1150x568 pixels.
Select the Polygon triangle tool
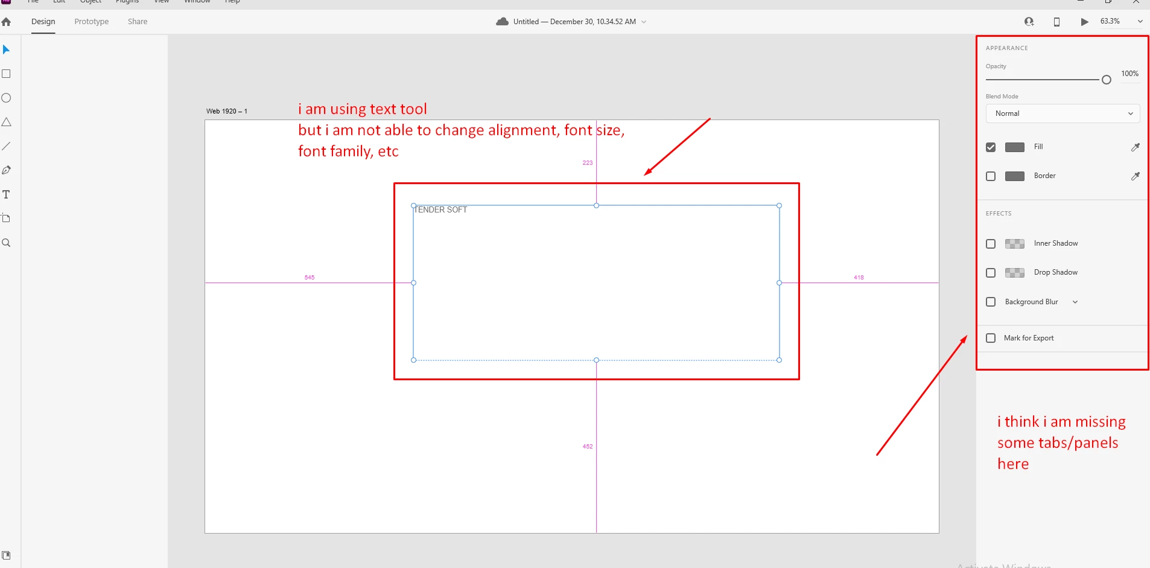pos(6,122)
